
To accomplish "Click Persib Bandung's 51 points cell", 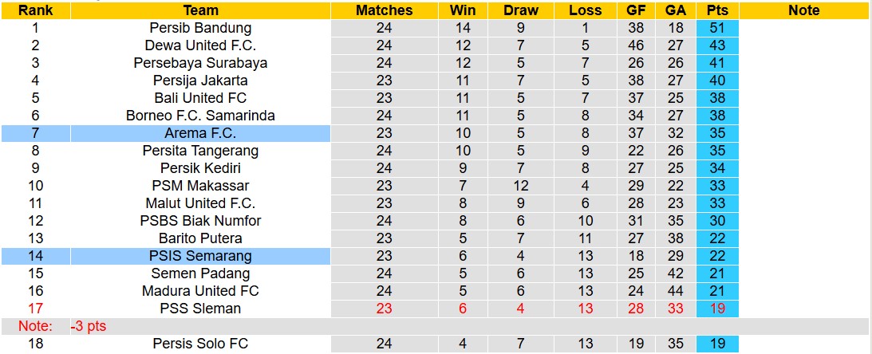I will click(716, 28).
